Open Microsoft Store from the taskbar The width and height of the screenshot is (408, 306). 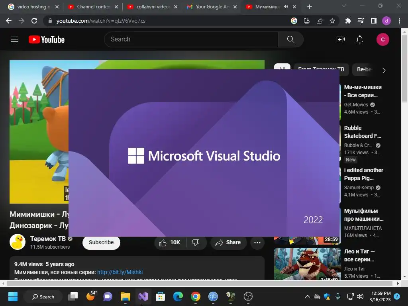(x=160, y=296)
